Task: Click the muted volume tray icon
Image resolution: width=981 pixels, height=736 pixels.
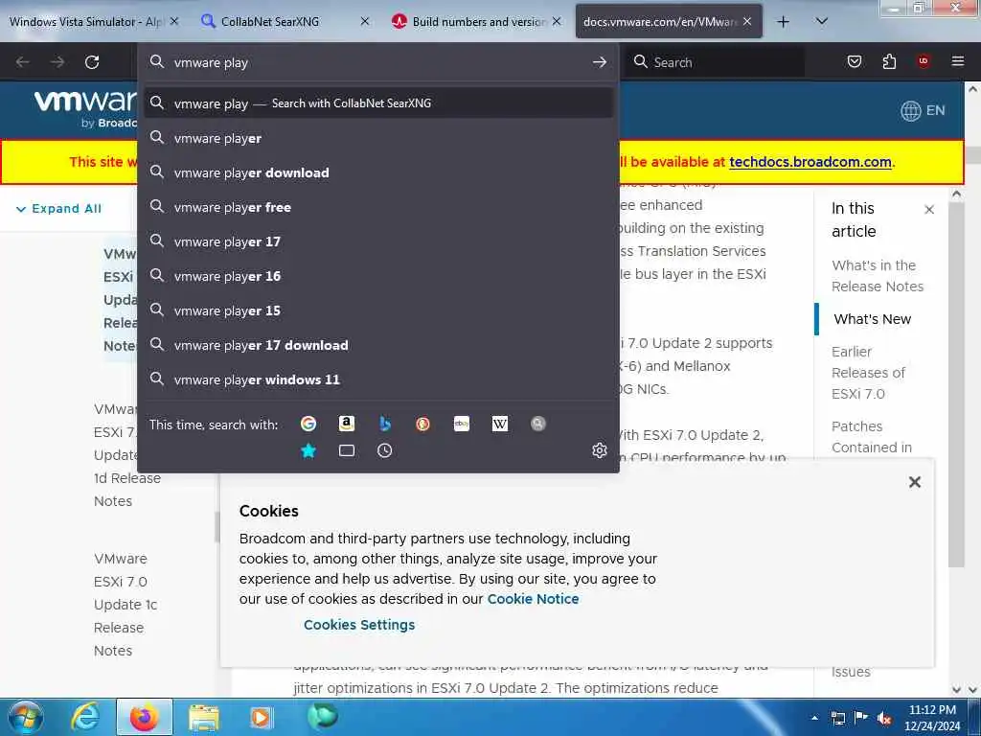Action: pyautogui.click(x=884, y=719)
